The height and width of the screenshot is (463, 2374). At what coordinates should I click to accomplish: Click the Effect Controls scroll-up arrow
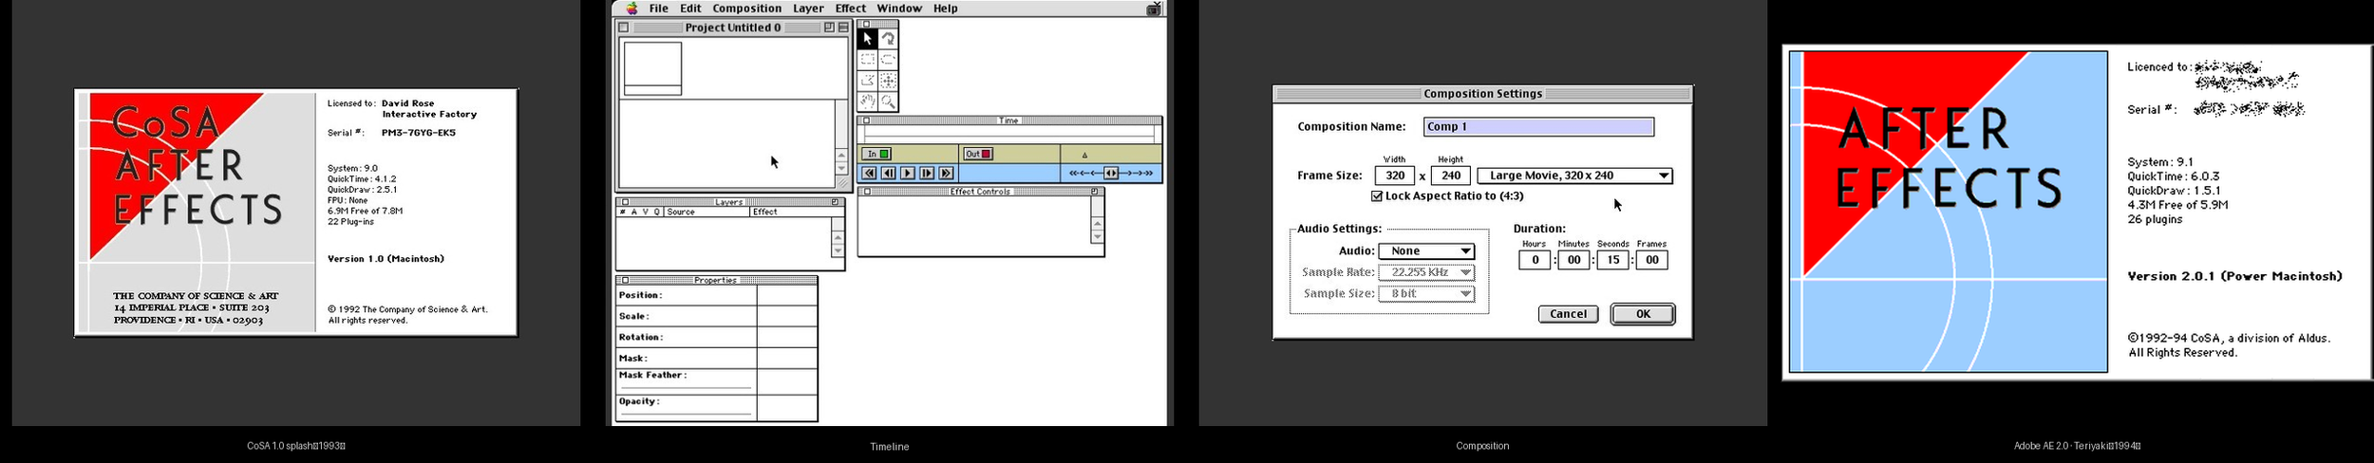click(x=1098, y=224)
